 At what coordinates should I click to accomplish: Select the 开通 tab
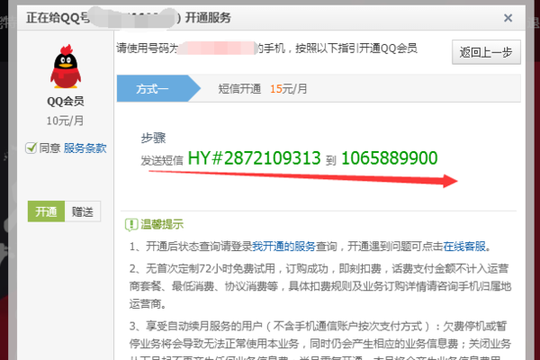pyautogui.click(x=46, y=211)
